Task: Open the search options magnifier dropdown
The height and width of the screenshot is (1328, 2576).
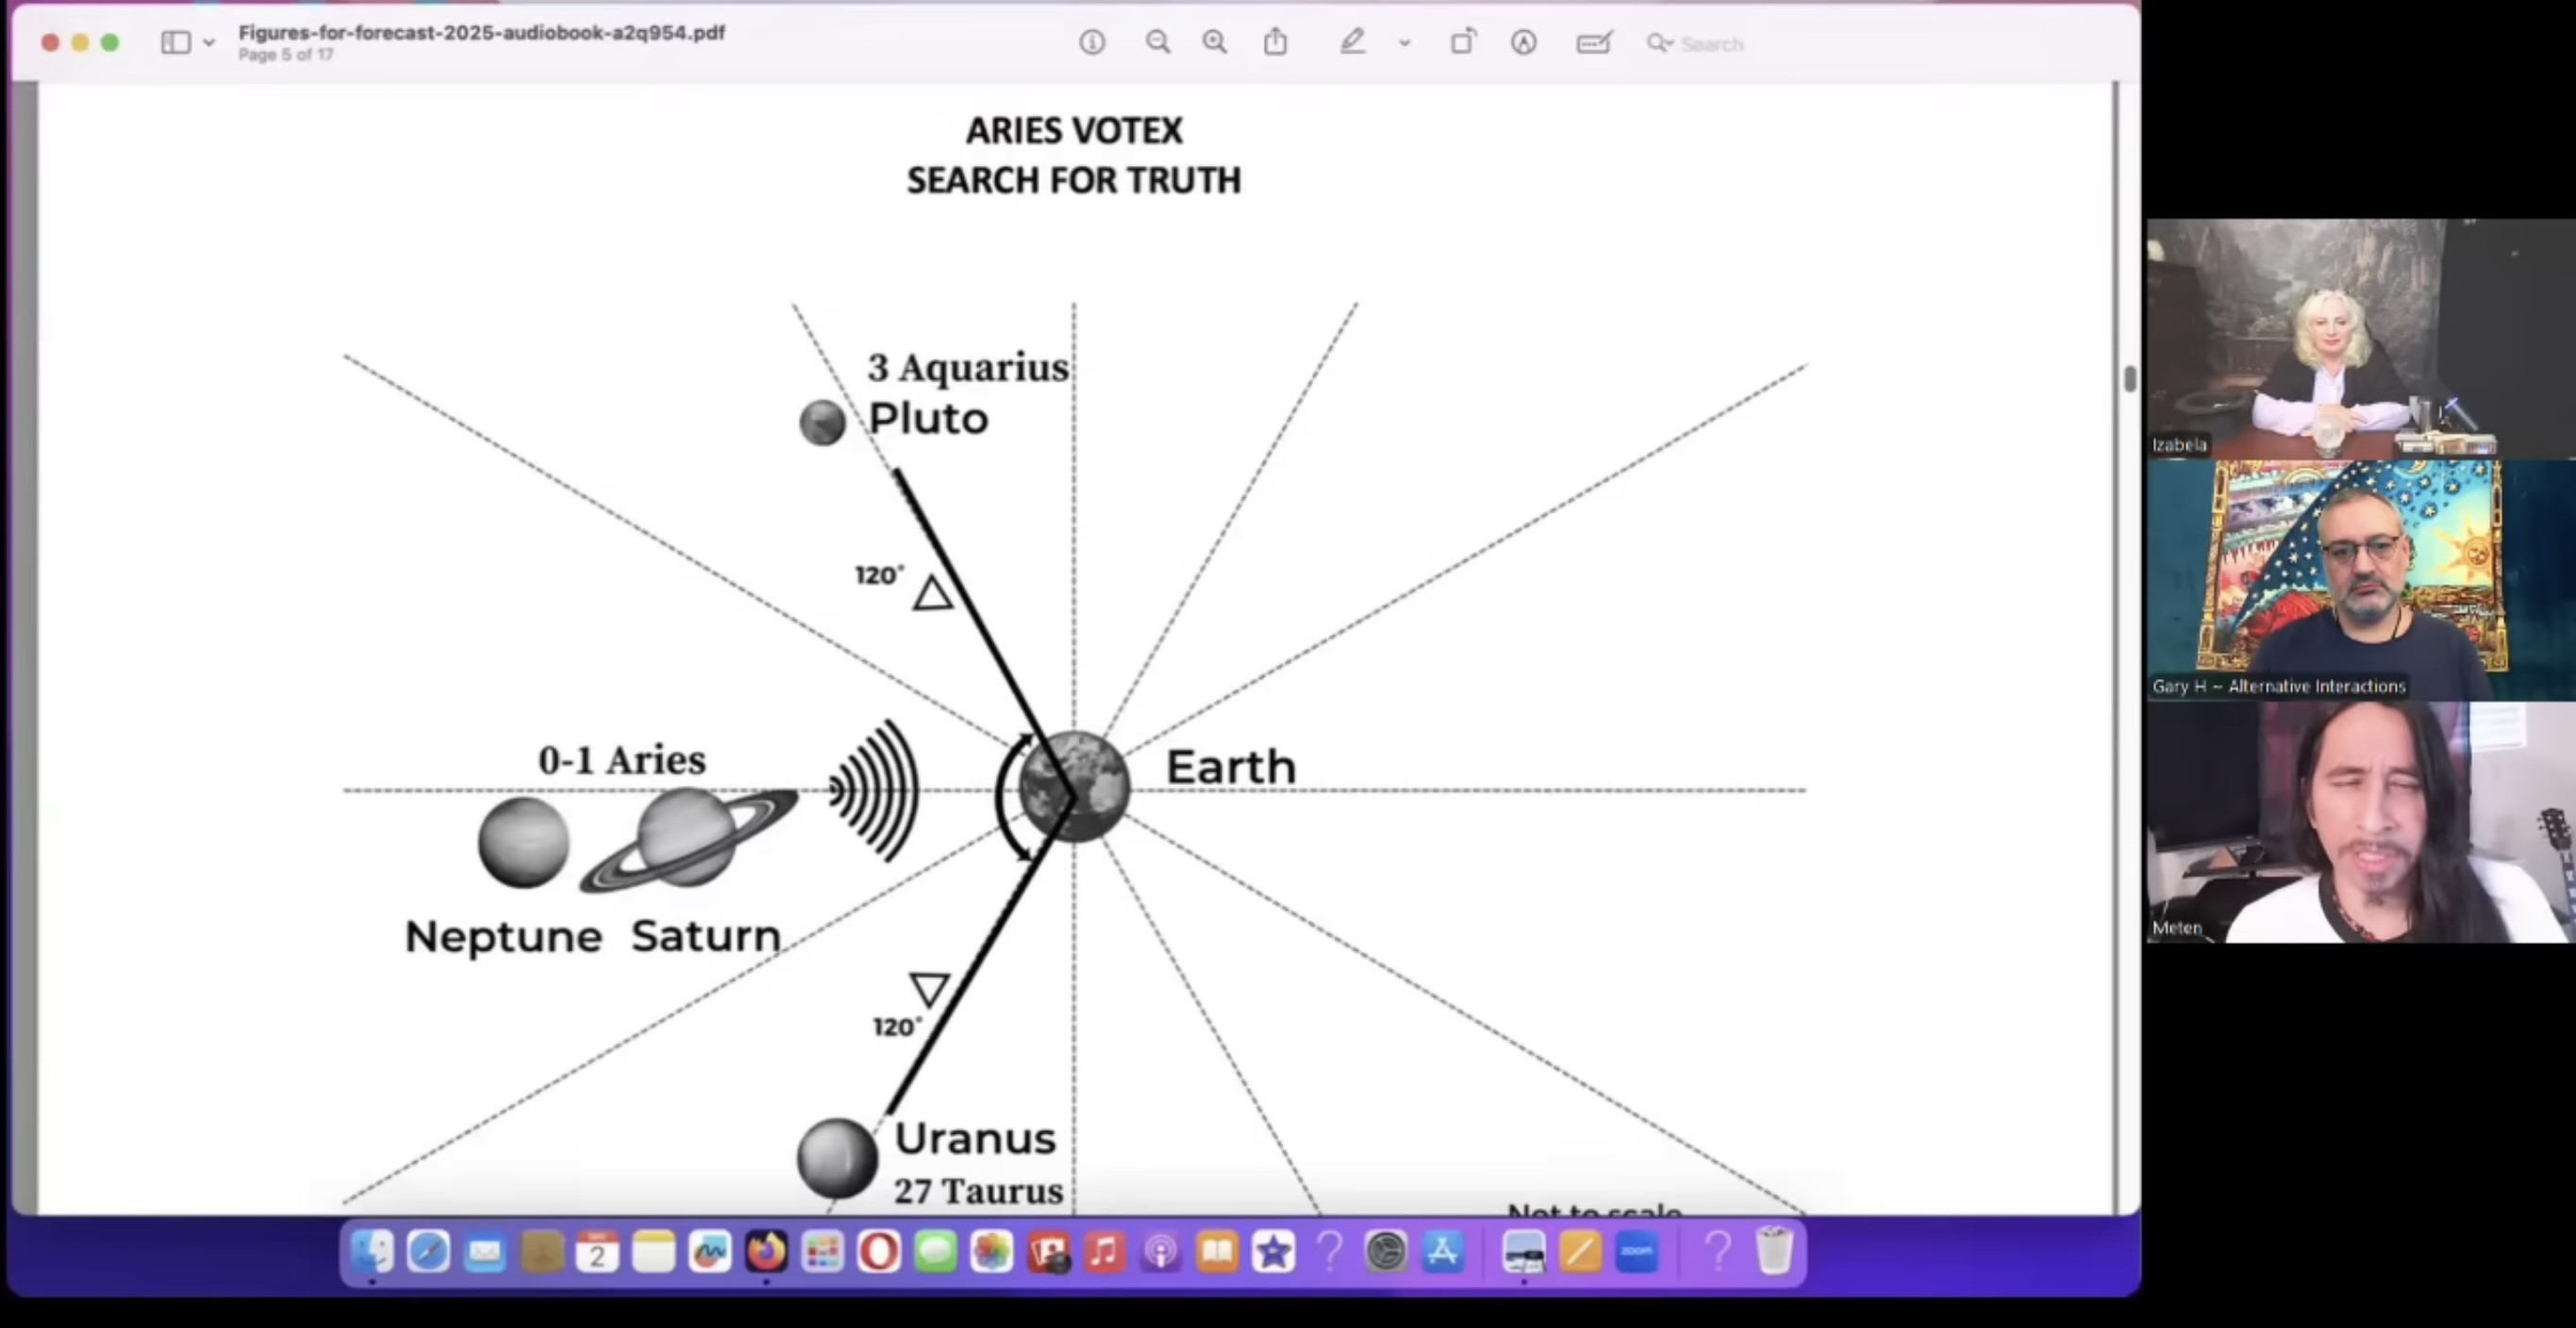Action: tap(1660, 43)
